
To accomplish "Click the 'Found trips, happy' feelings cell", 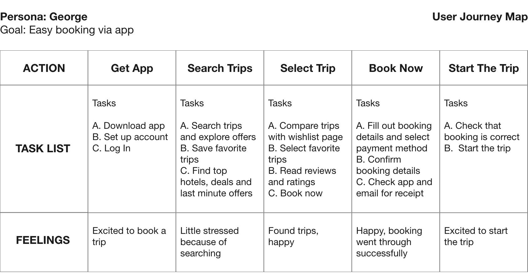I will tap(293, 236).
